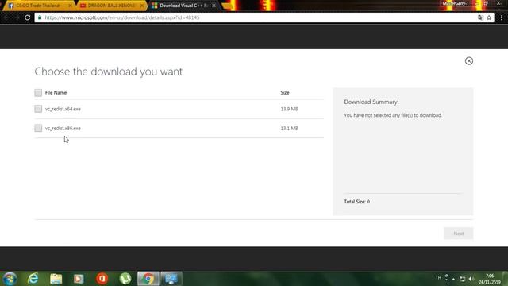Open the File Explorer taskbar icon
Viewport: 508px width, 286px height.
tap(56, 279)
